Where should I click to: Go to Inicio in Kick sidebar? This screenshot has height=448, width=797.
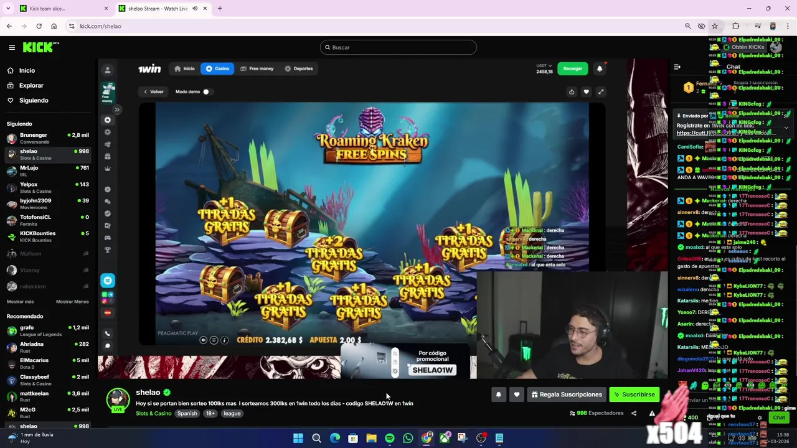[27, 70]
